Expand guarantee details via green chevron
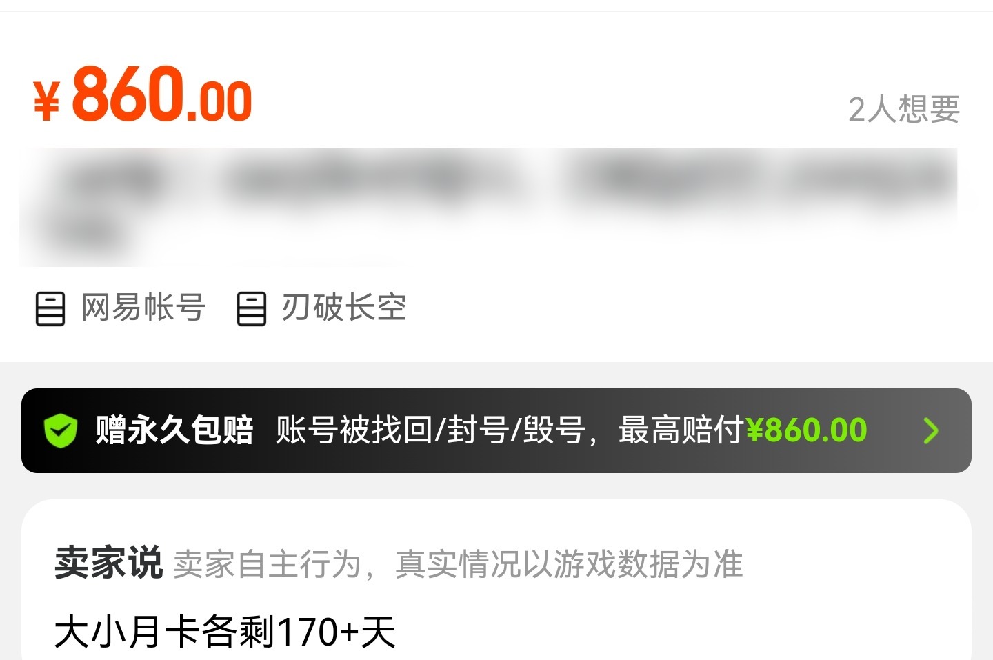Screen dimensions: 993x660 click(931, 431)
